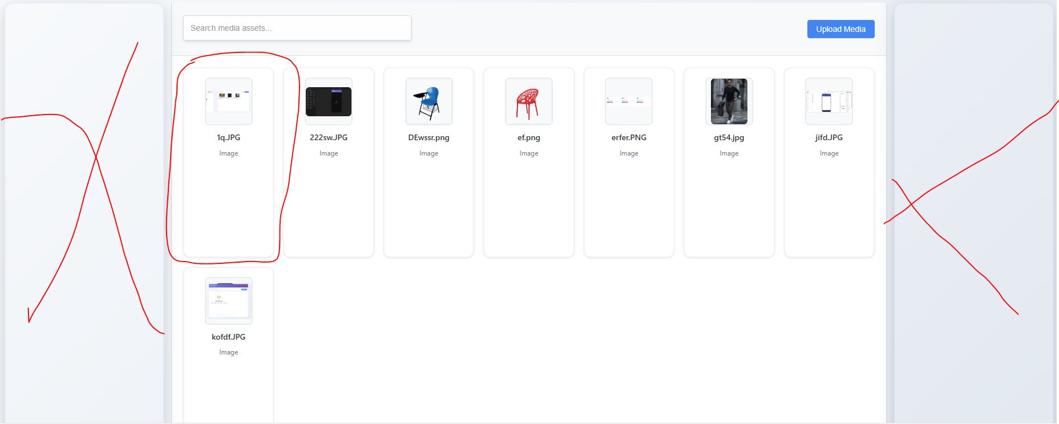Open the jifd.JPG phone mockup thumbnail
The image size is (1059, 424).
pyautogui.click(x=828, y=101)
